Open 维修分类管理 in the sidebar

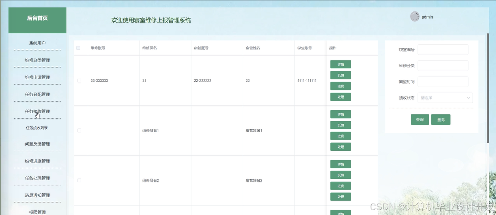[x=37, y=60]
